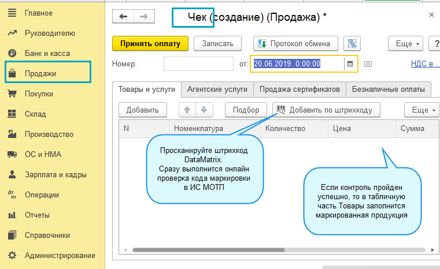
Task: Open the Отчеты menu section
Action: coord(37,215)
